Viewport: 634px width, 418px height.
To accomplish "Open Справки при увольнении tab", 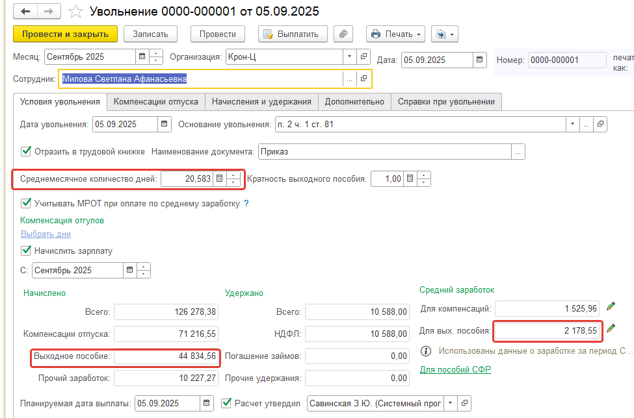I will pos(446,102).
